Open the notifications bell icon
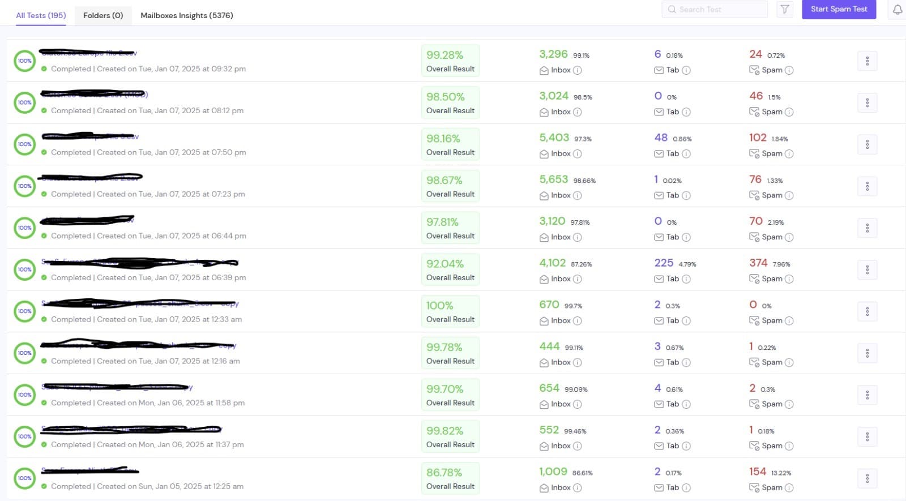Screen dimensions: 906x501 click(898, 10)
